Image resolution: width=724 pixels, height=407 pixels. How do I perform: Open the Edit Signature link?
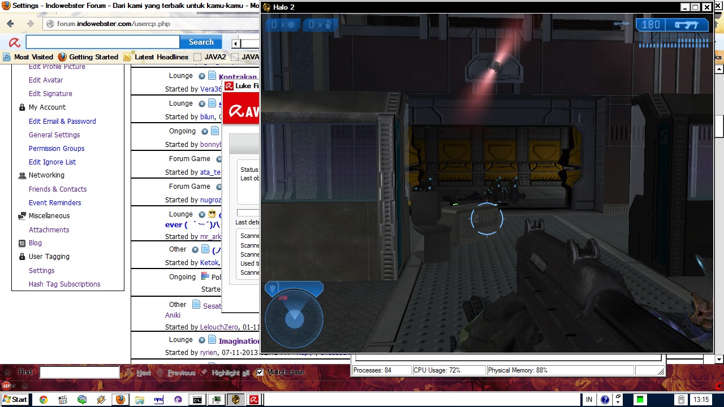(x=50, y=94)
